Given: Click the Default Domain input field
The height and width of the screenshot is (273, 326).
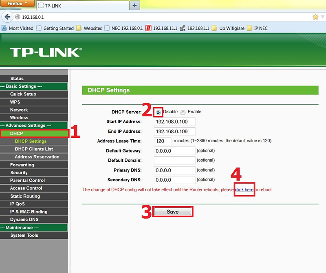Looking at the screenshot, I should coord(175,160).
